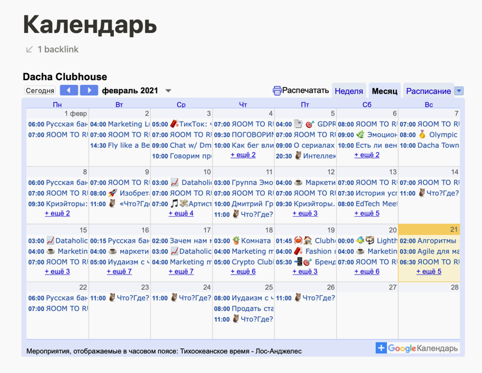Click the Распечатать print link
The image size is (482, 373).
point(305,90)
